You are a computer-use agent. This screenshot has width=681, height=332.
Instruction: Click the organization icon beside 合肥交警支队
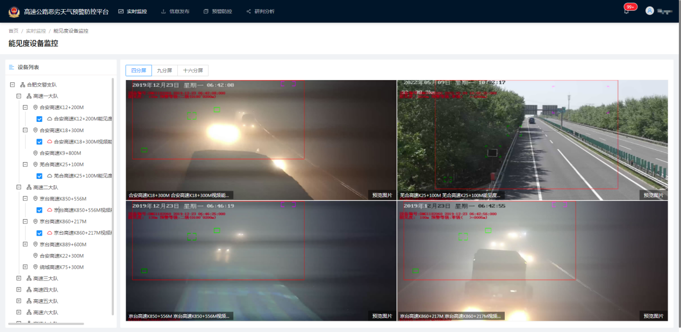23,85
